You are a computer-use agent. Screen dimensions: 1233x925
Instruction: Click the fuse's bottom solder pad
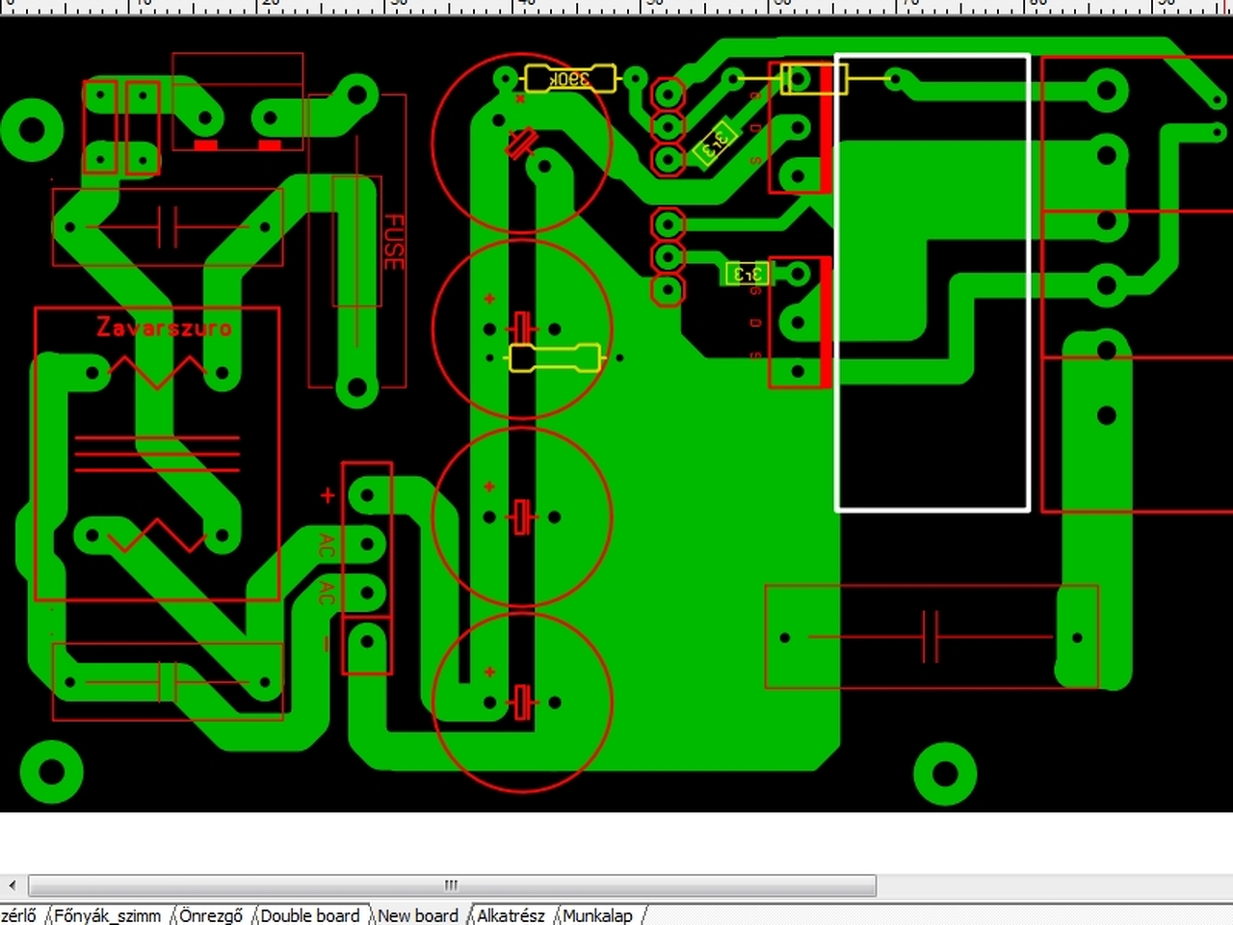tap(357, 390)
